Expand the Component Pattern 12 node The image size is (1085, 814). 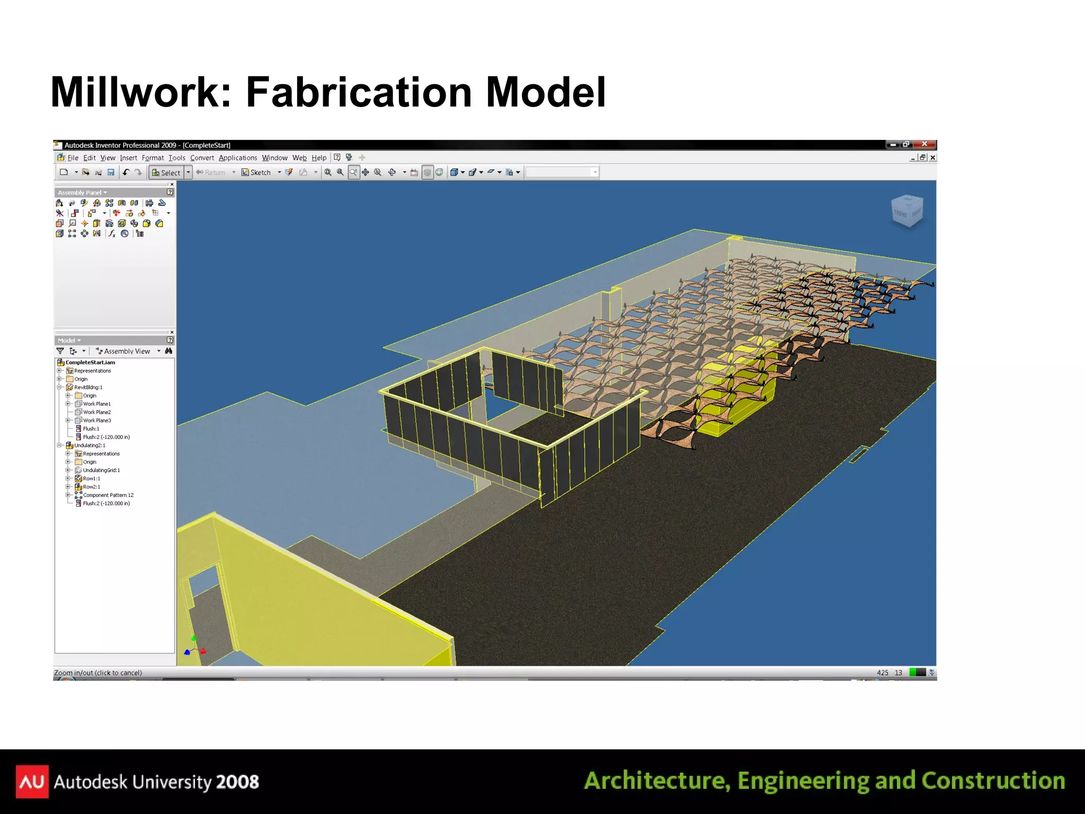tap(68, 495)
